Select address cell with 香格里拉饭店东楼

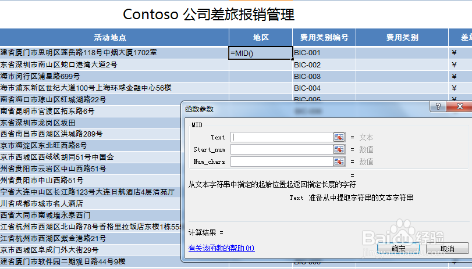(x=90, y=227)
